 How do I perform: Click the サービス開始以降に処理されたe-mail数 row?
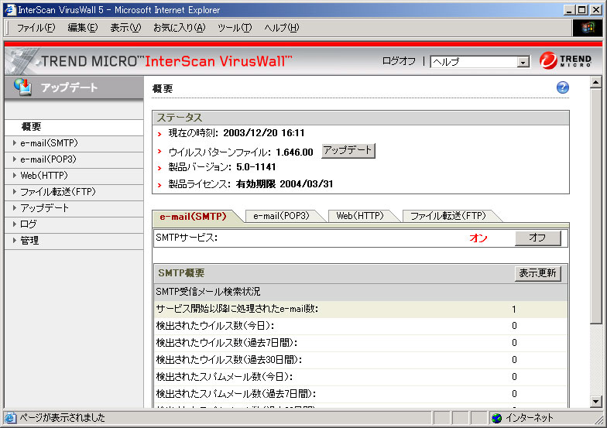pos(361,310)
